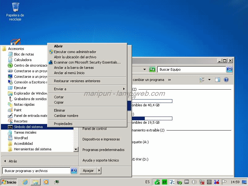The width and height of the screenshot is (248, 186).
Task: Collapse the Accesorios folder
Action: (x=13, y=49)
